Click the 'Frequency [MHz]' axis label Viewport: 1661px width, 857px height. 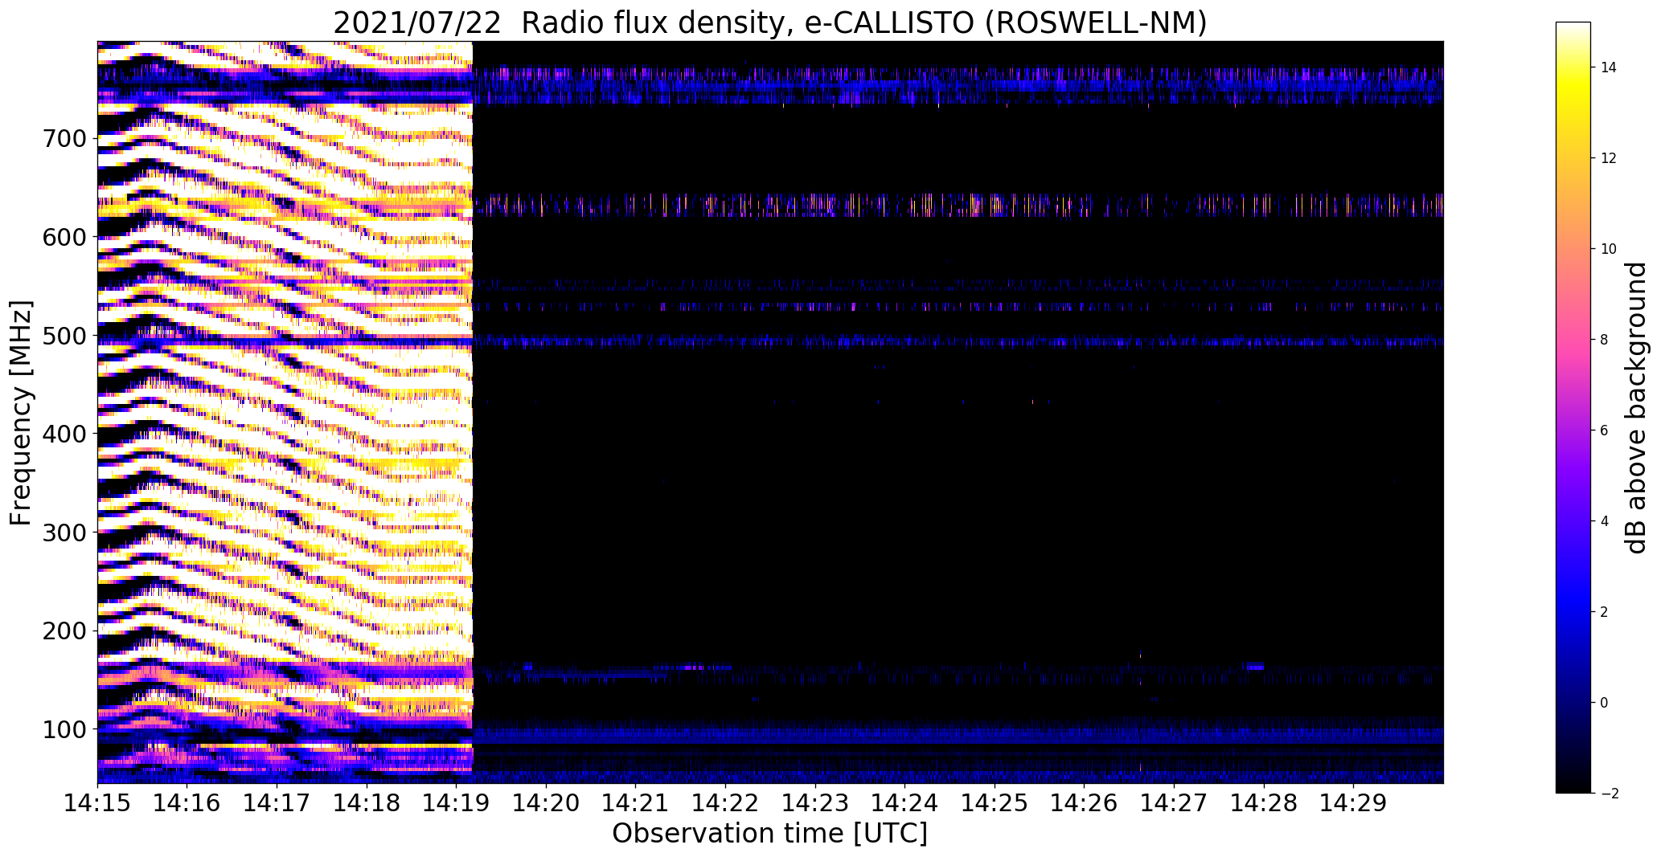click(x=21, y=413)
